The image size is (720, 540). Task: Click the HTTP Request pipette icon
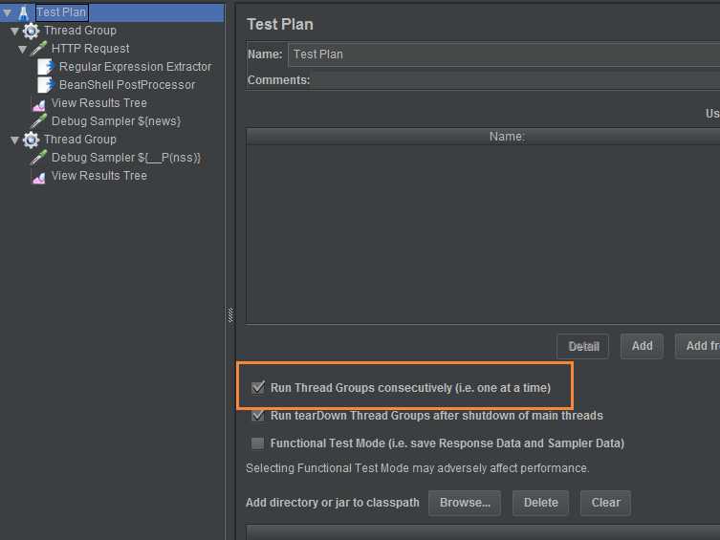pos(38,49)
